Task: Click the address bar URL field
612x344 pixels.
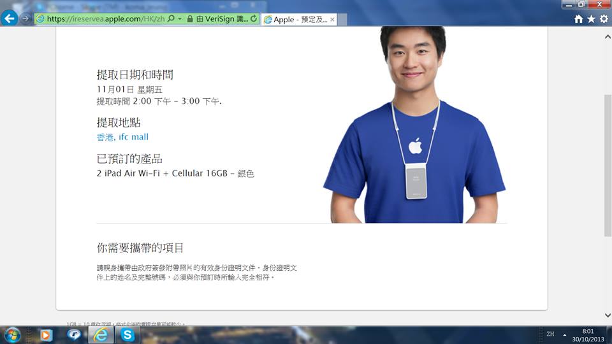Action: (105, 18)
